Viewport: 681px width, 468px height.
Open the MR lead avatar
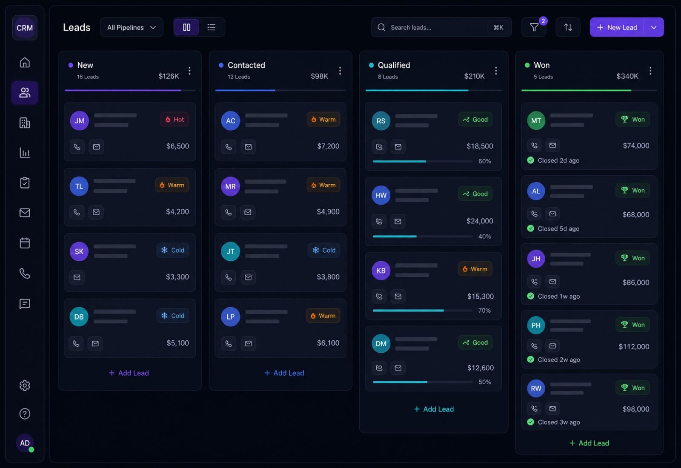coord(230,186)
